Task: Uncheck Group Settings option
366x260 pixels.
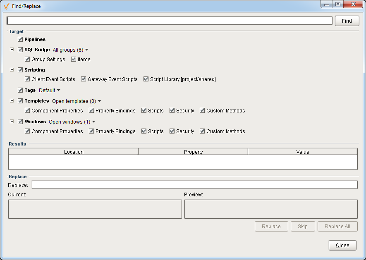Action: tap(27, 59)
